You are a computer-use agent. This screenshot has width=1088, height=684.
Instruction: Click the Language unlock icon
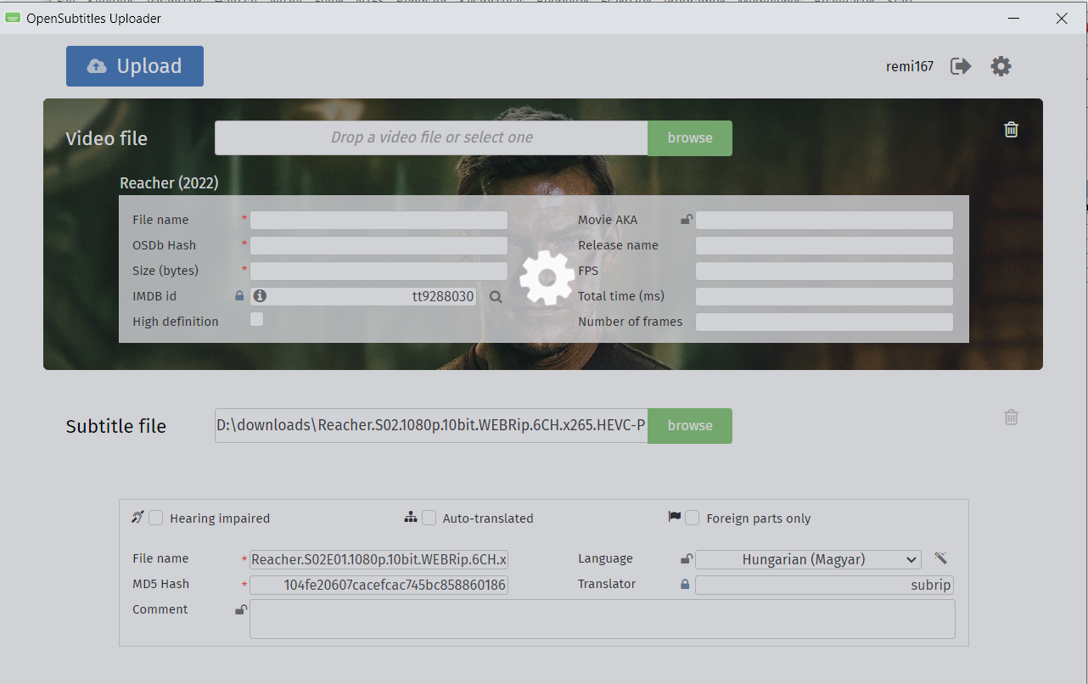(x=686, y=559)
